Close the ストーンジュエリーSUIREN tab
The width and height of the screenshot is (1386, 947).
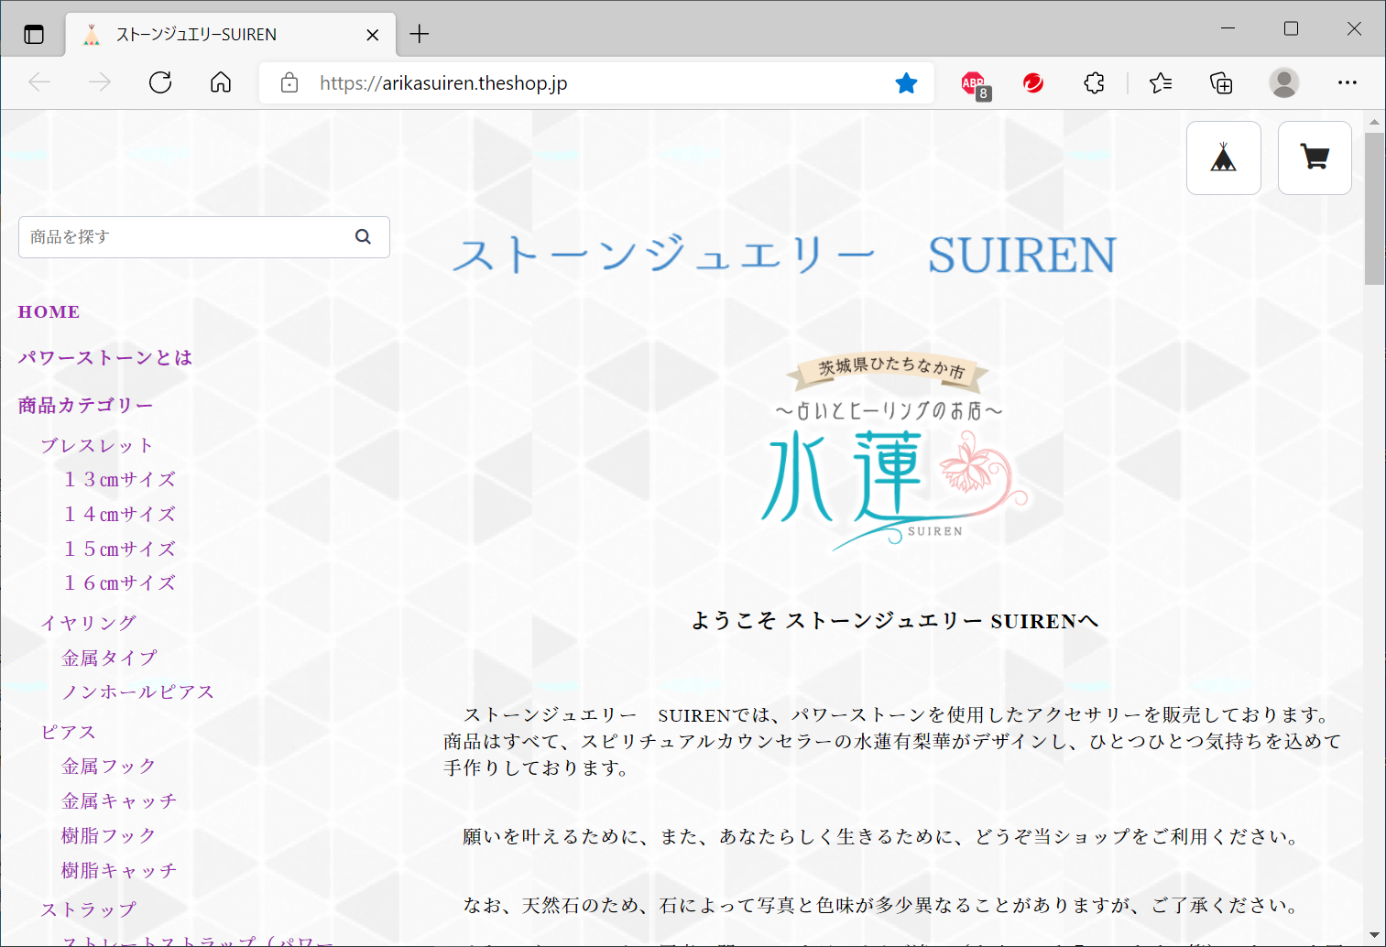pyautogui.click(x=373, y=35)
